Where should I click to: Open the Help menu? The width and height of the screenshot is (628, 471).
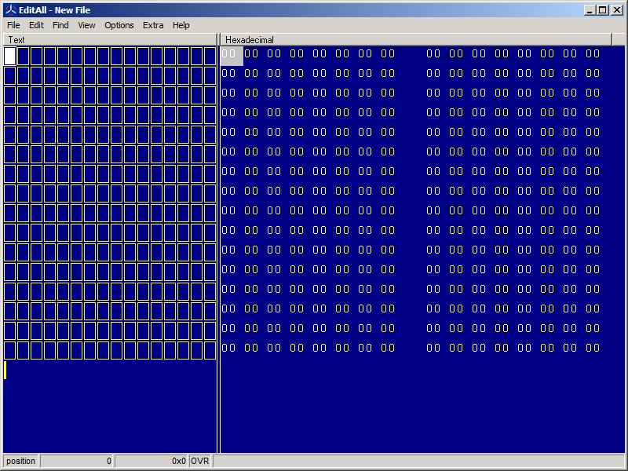tap(181, 25)
